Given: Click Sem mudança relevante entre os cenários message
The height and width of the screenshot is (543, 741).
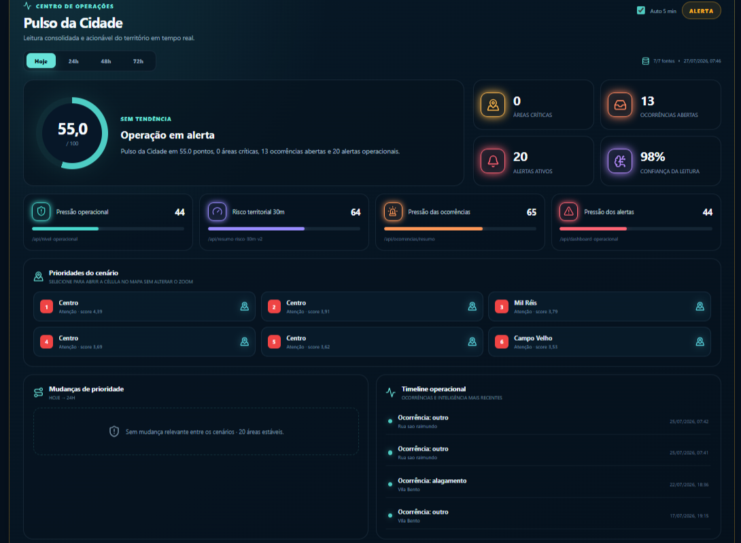Looking at the screenshot, I should 205,432.
